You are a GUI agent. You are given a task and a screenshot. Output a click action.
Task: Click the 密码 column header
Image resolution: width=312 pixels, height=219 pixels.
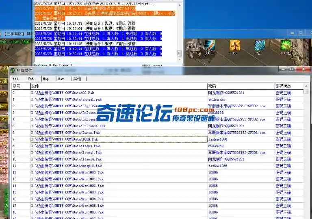click(241, 86)
